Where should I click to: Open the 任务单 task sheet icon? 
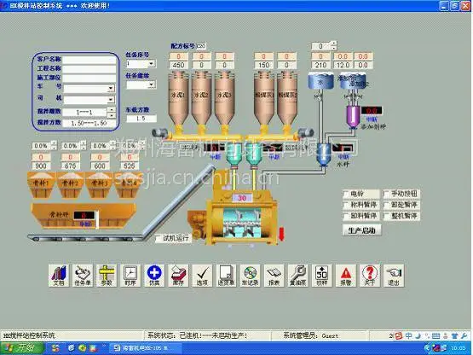click(x=83, y=276)
